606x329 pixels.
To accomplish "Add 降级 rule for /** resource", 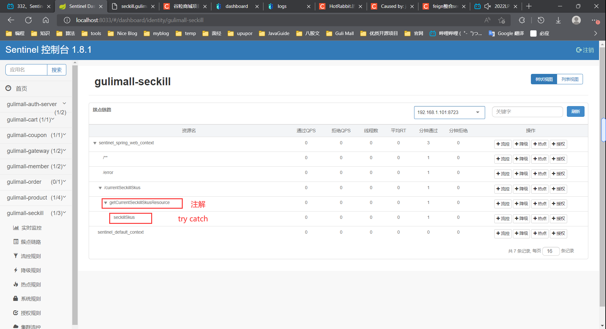I will coord(521,159).
